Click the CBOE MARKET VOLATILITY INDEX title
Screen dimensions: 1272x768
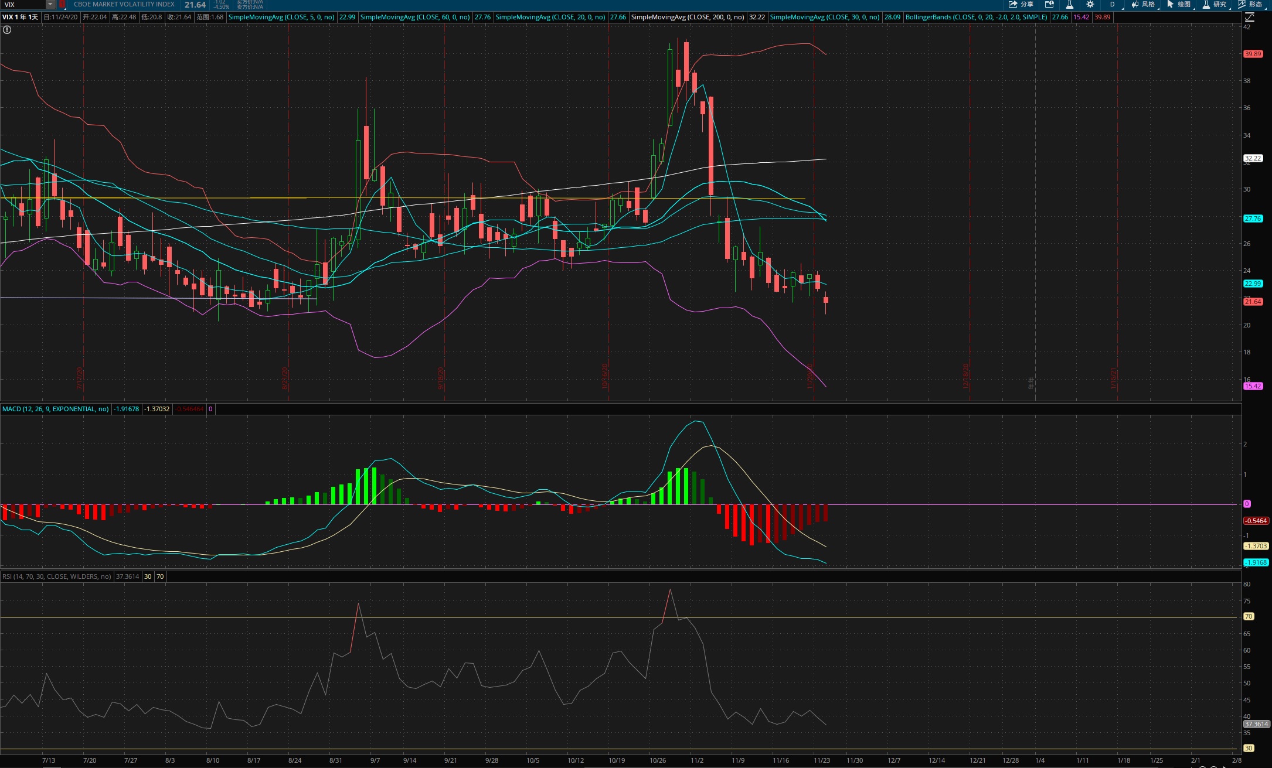click(x=124, y=5)
